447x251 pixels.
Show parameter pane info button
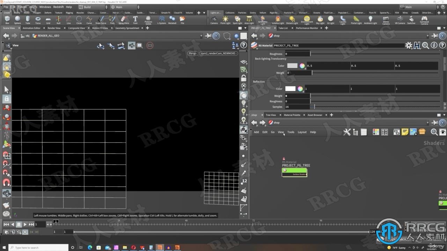click(434, 45)
